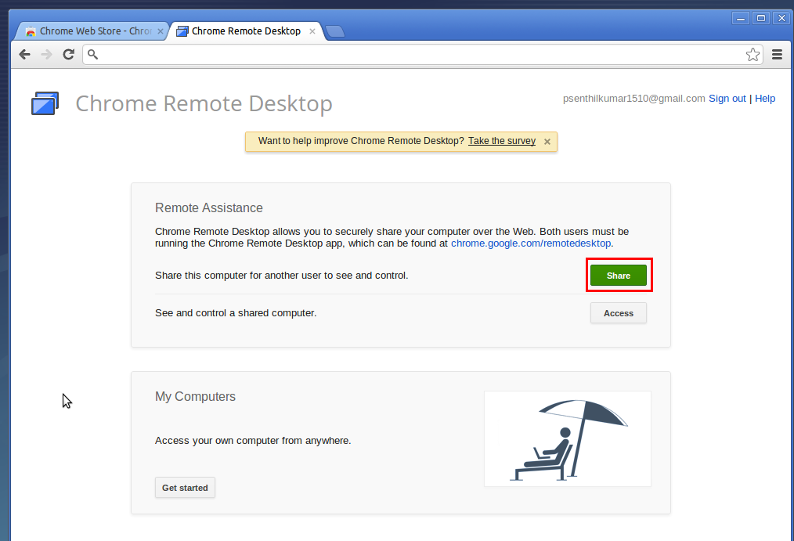Click the beach umbrella illustration
Screen dimensions: 794x541
coord(568,438)
